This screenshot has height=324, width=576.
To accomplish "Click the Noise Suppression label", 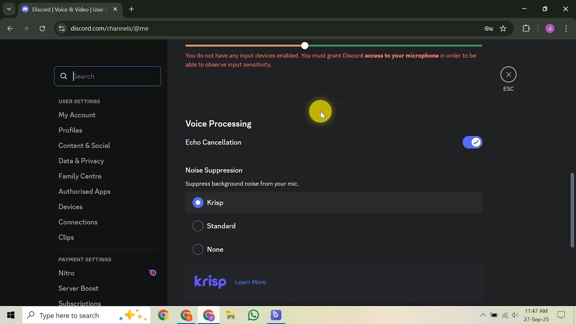I will 214,170.
